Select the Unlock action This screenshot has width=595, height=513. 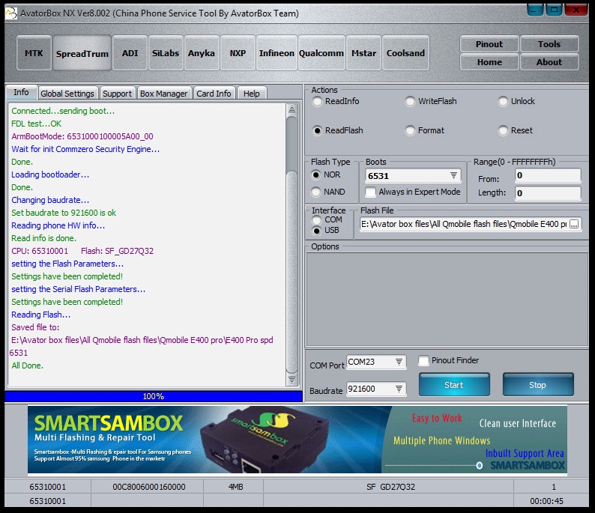pos(517,101)
